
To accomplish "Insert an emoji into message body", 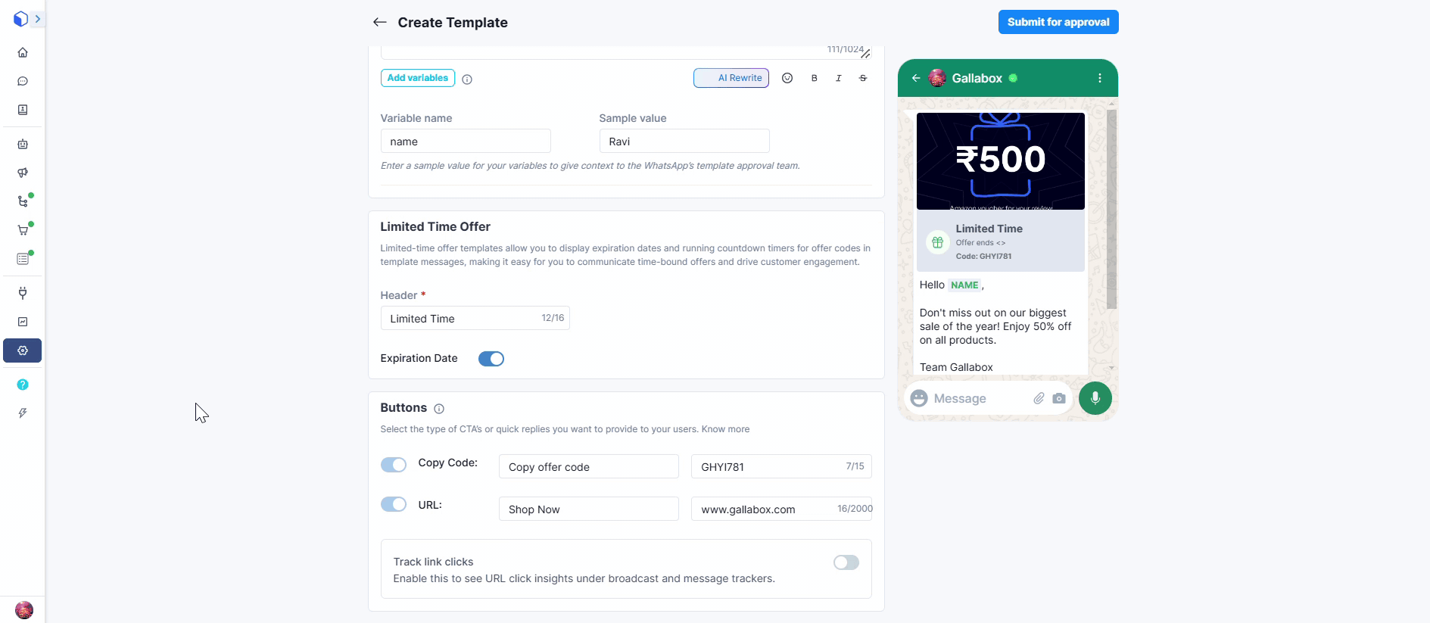I will pyautogui.click(x=787, y=78).
